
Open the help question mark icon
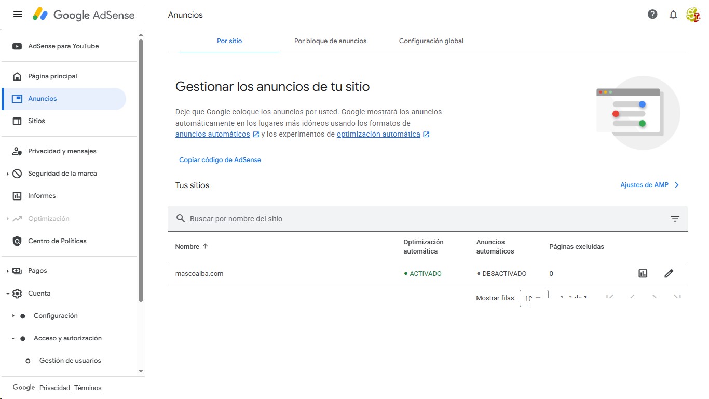(652, 15)
